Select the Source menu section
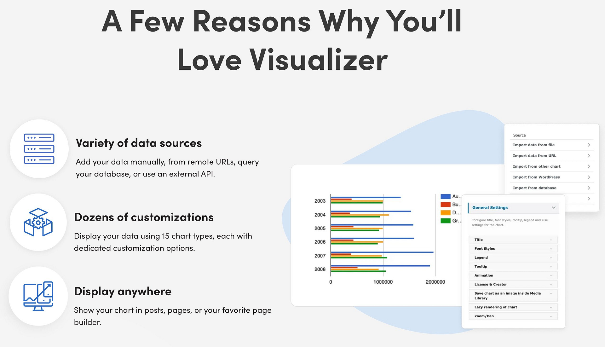Screen dimensions: 605x347 click(x=520, y=135)
